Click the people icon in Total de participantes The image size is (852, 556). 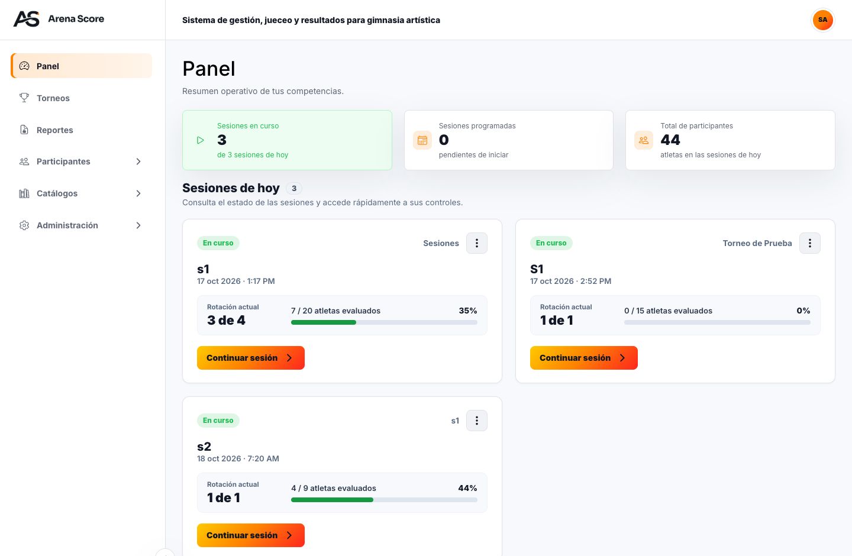coord(644,140)
